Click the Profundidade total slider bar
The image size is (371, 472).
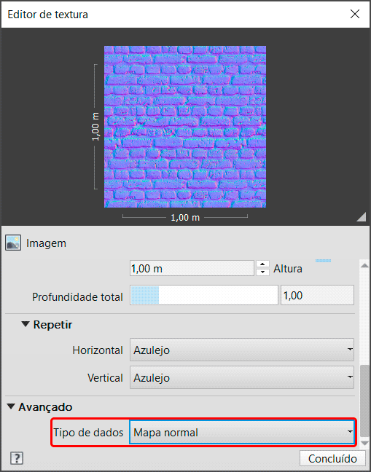(x=204, y=296)
